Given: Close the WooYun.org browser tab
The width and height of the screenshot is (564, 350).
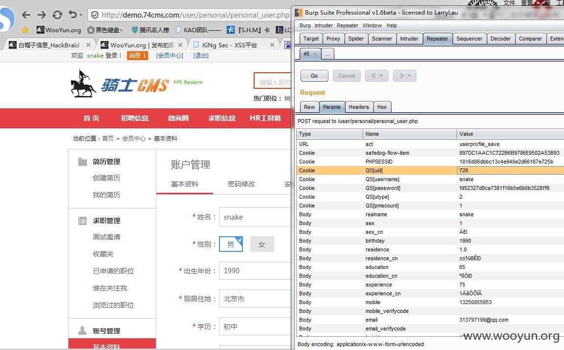Looking at the screenshot, I should pos(180,45).
